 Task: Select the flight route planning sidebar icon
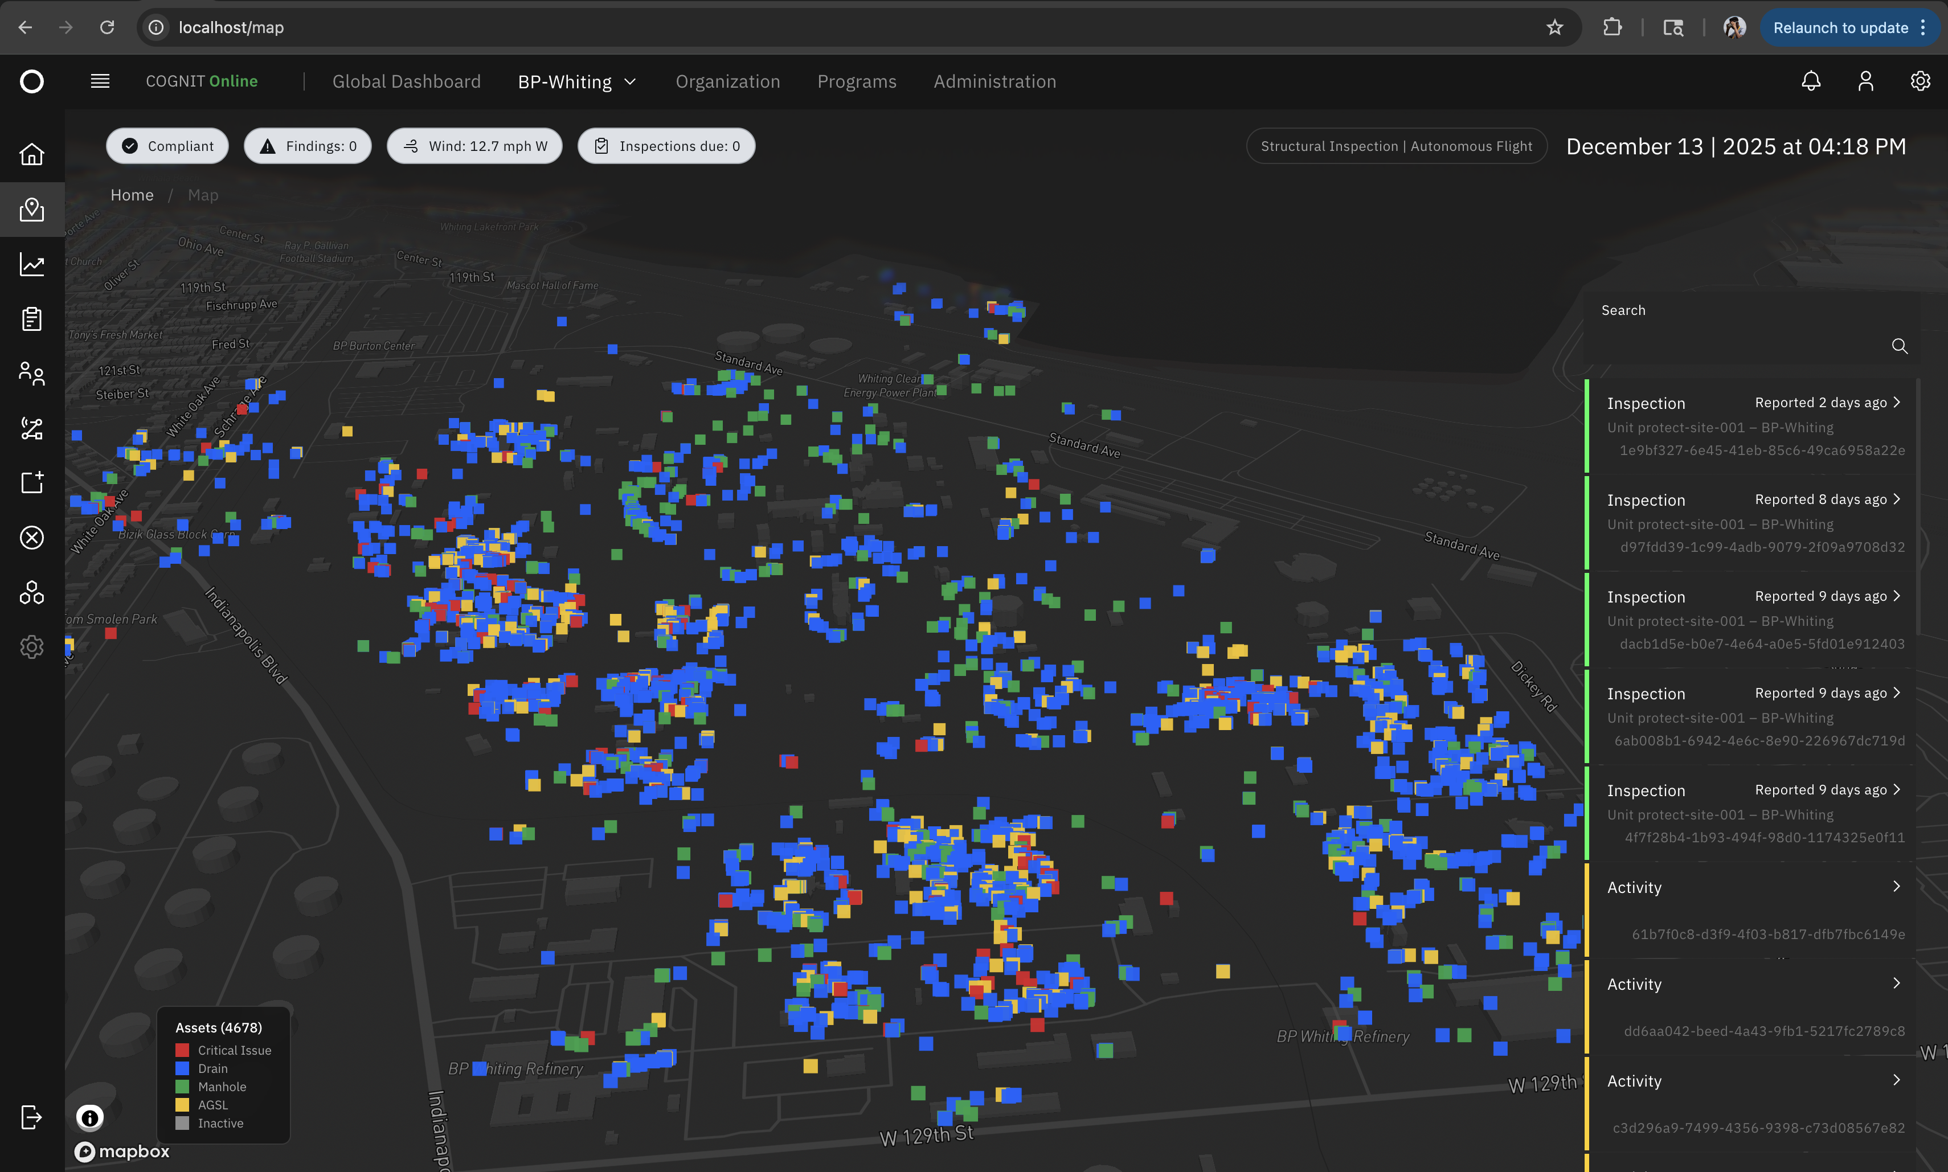tap(31, 428)
